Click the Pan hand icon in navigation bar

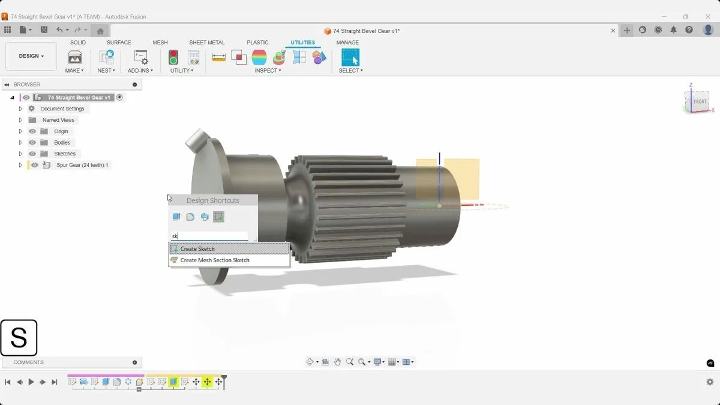(337, 362)
